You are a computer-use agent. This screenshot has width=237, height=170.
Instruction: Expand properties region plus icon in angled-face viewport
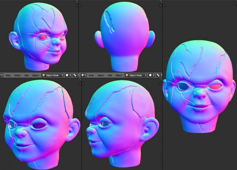[77, 6]
